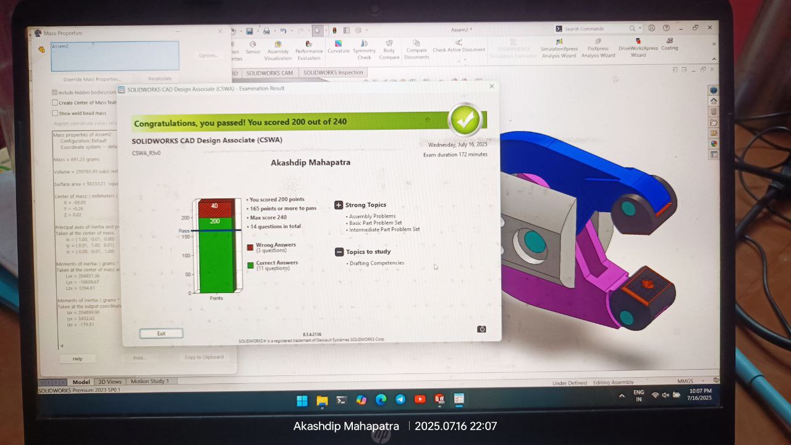Open the Costing tool

pyautogui.click(x=669, y=44)
